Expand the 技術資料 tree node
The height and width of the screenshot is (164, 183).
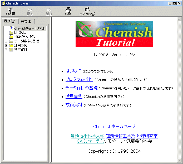[x=6, y=50]
